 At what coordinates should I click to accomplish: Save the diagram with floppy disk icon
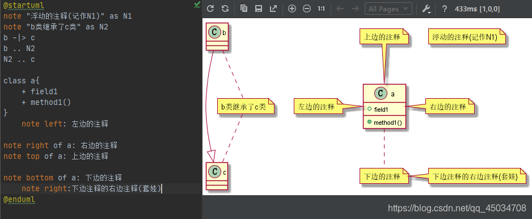coord(259,9)
